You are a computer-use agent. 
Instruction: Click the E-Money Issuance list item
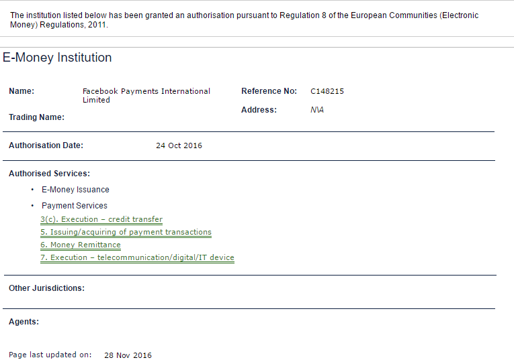pyautogui.click(x=75, y=190)
